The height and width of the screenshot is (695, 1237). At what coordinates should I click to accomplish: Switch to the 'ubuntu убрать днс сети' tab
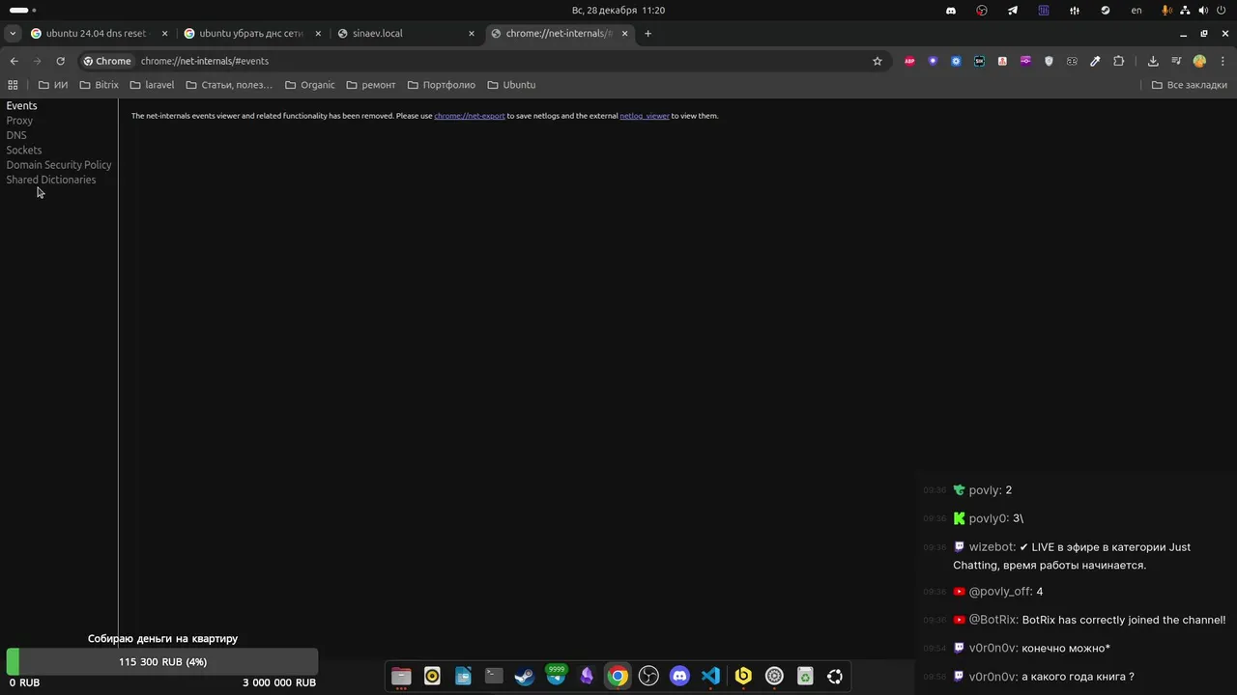pos(252,33)
